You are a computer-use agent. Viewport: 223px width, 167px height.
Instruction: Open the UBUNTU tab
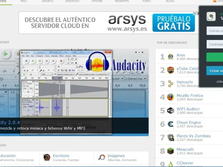coord(47,1)
